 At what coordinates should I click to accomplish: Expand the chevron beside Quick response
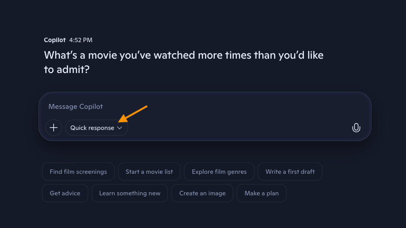click(x=120, y=128)
